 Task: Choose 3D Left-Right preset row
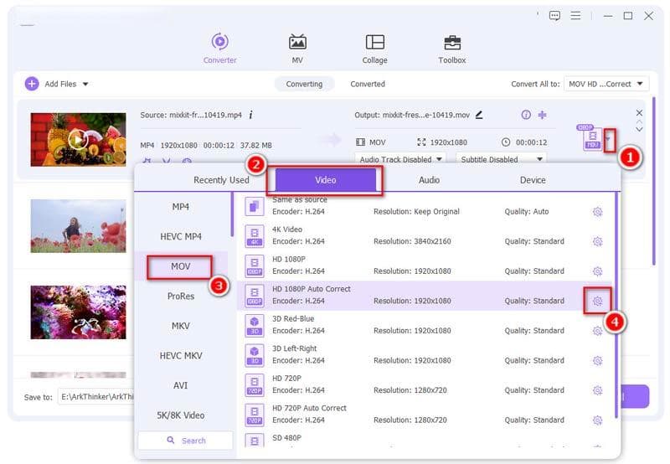pos(425,354)
